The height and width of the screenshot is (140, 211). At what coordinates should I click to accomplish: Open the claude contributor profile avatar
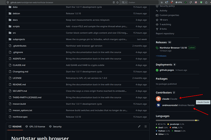point(158,99)
